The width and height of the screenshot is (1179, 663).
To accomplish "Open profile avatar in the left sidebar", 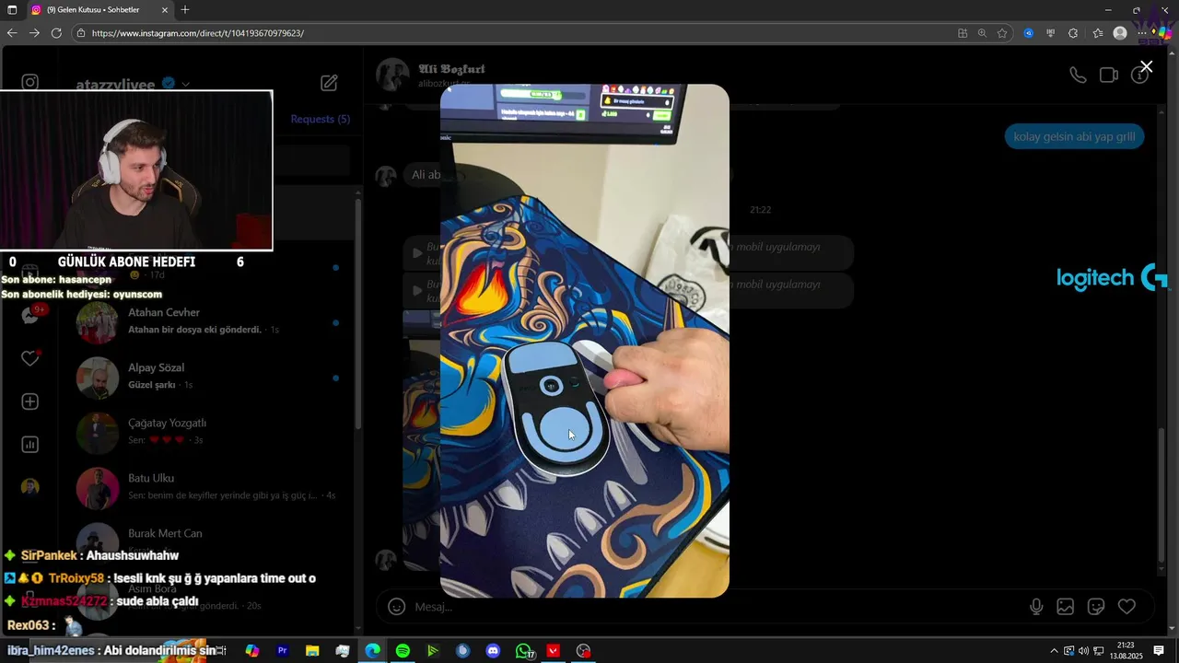I will 30,487.
